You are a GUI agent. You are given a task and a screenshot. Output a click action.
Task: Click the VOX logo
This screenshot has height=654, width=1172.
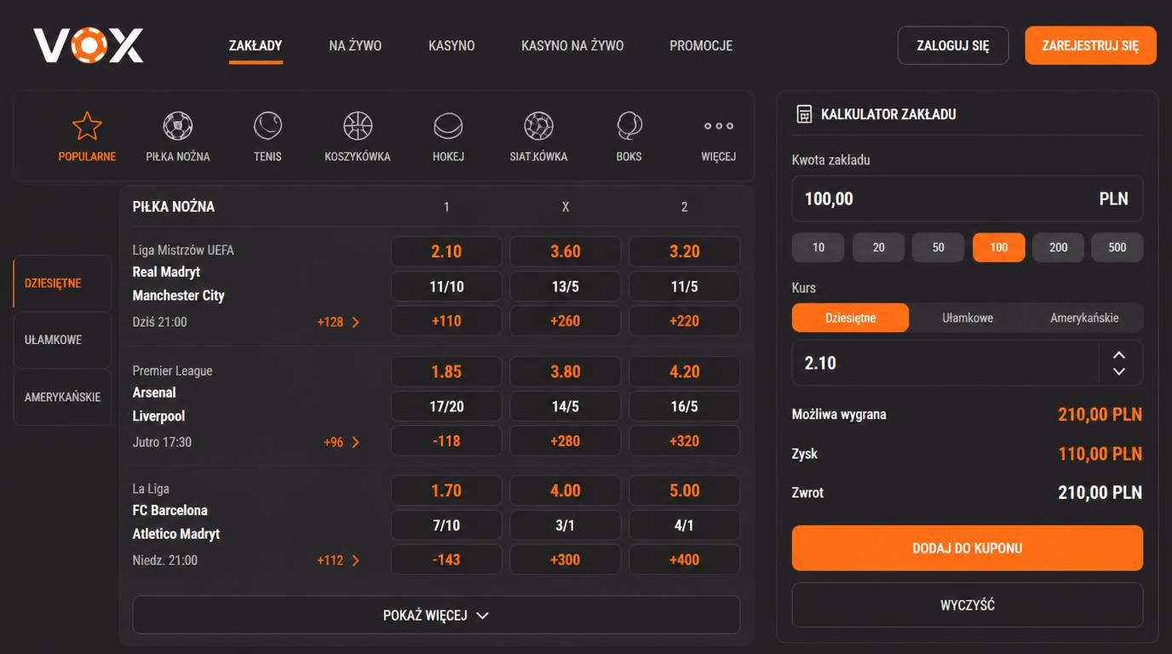pos(89,45)
